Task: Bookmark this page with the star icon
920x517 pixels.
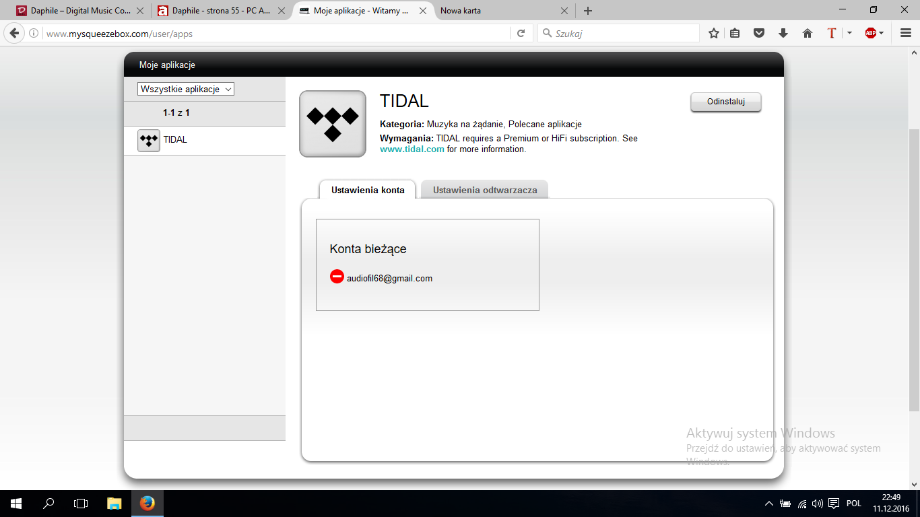Action: 714,33
